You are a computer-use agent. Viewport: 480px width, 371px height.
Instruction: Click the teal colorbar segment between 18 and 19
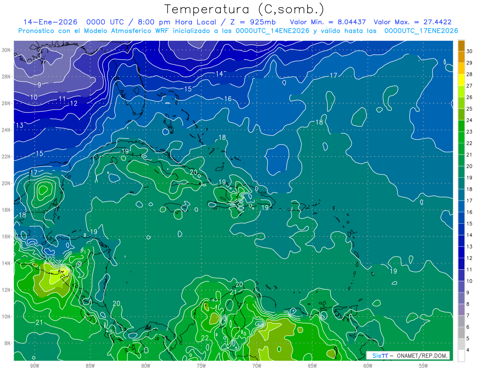(461, 184)
